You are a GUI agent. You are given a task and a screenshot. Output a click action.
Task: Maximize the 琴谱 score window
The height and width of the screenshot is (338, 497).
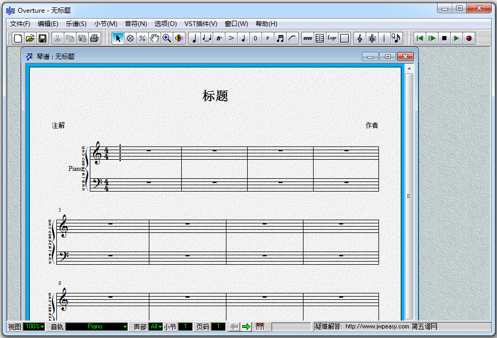click(388, 57)
